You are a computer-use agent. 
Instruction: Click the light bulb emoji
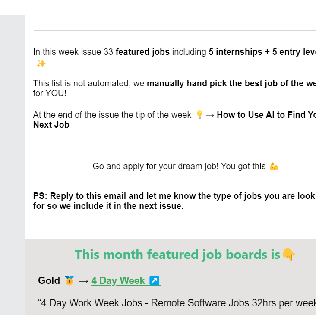199,115
